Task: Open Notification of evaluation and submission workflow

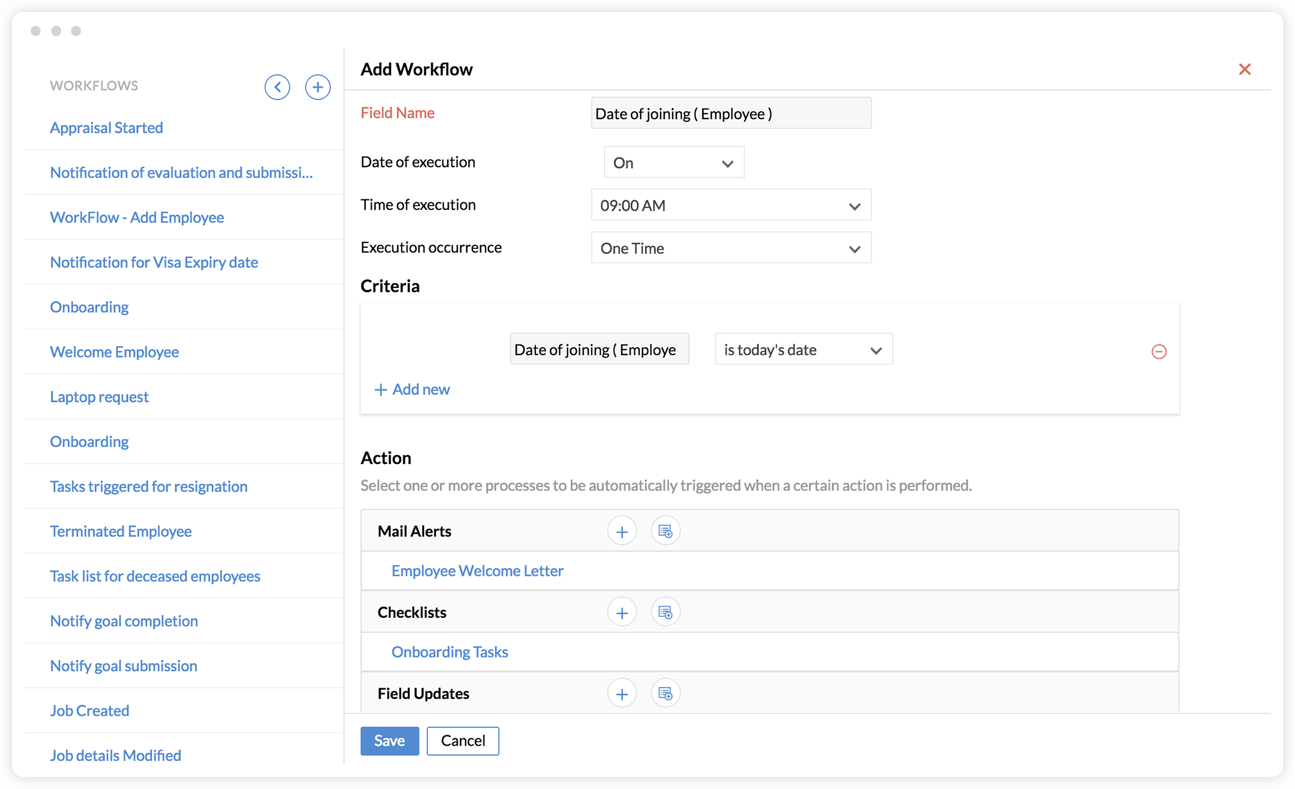Action: (181, 172)
